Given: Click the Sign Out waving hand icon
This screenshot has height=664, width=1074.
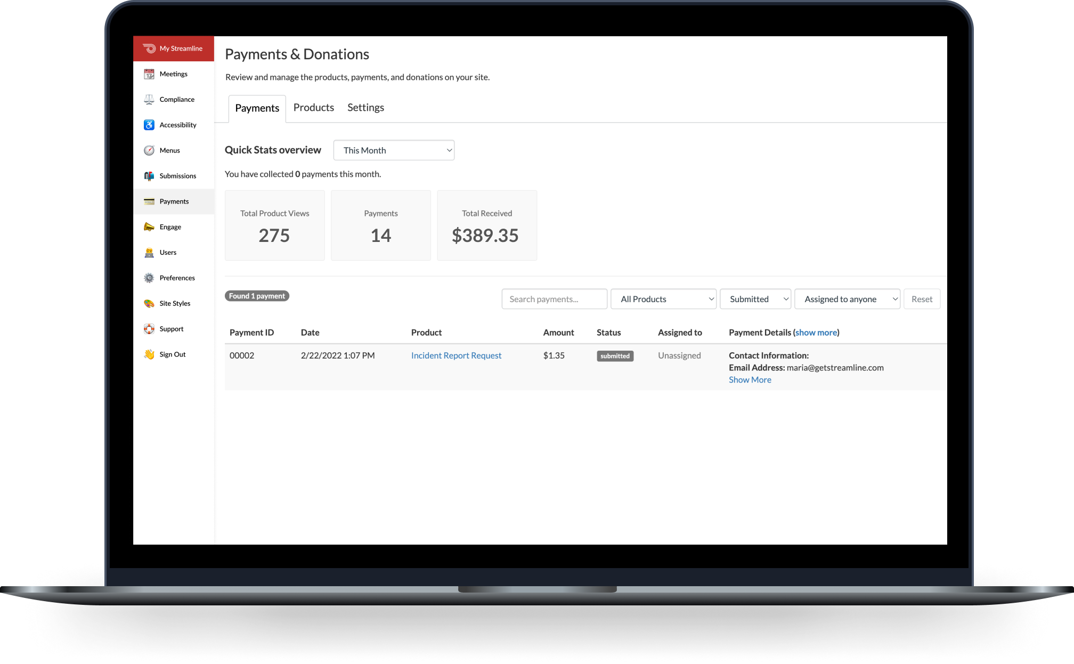Looking at the screenshot, I should [x=149, y=354].
